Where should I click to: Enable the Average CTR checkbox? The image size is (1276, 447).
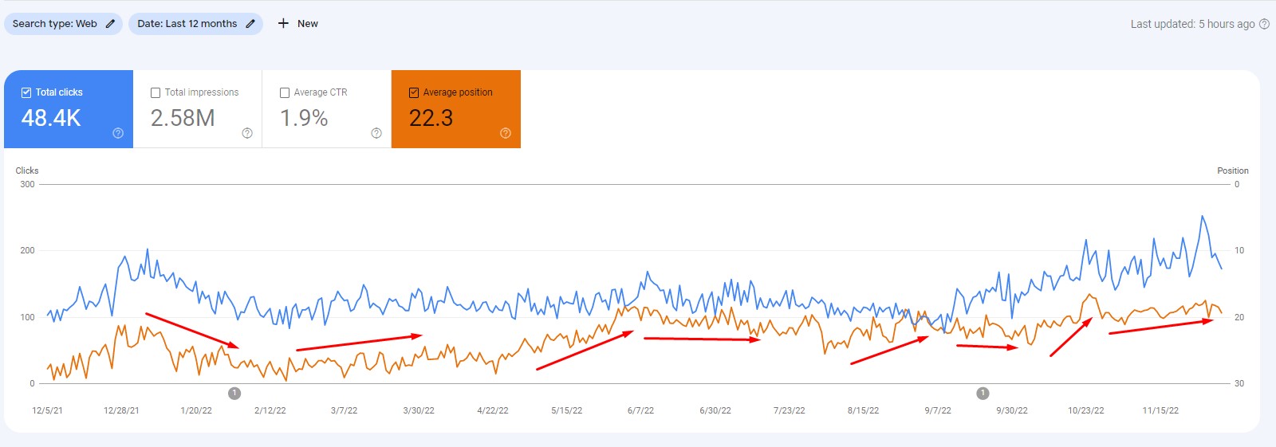point(285,92)
